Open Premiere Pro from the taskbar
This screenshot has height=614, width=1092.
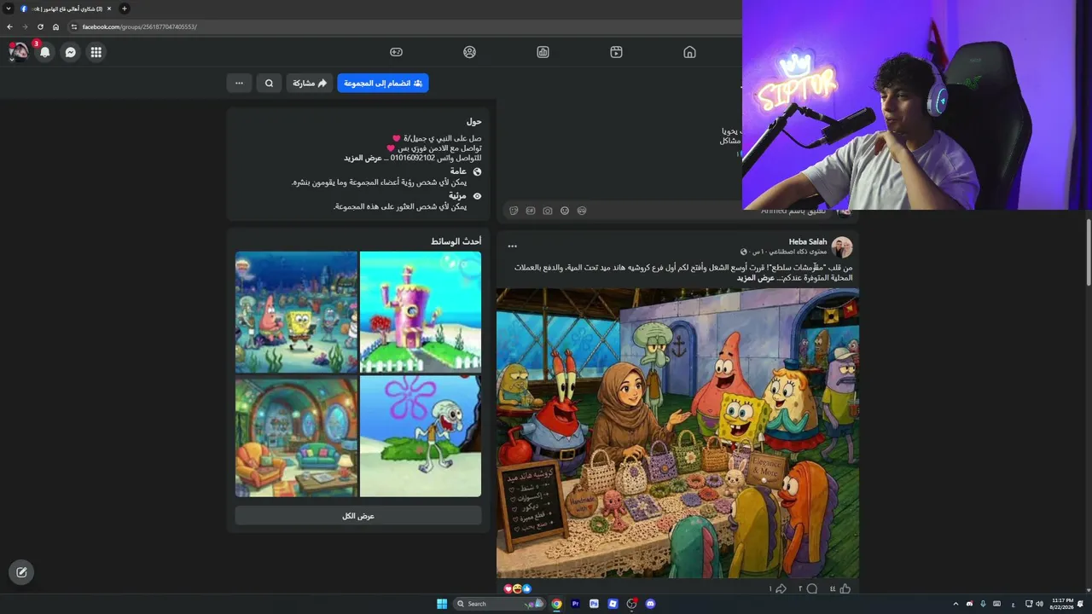tap(575, 604)
